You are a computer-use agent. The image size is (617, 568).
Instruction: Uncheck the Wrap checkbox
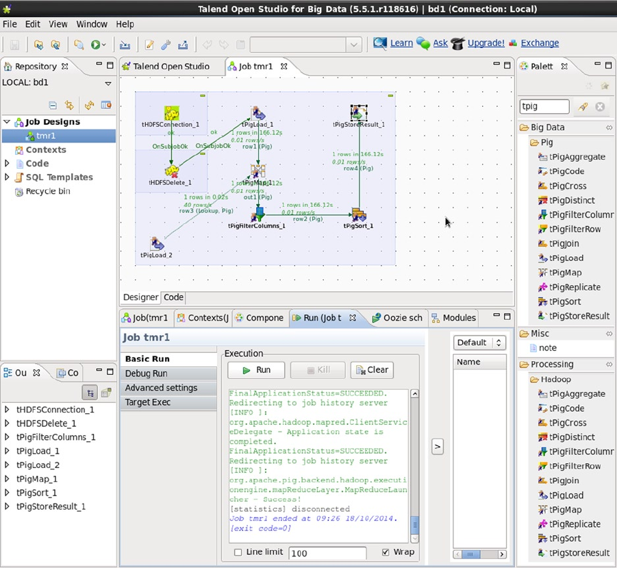pos(386,552)
